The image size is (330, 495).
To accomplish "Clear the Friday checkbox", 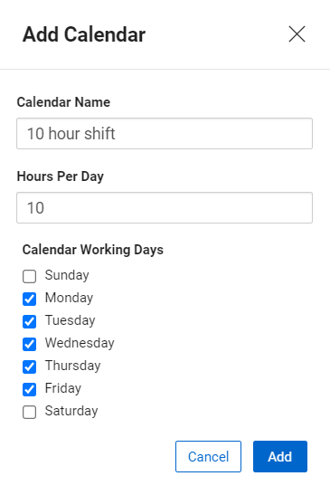I will [29, 389].
